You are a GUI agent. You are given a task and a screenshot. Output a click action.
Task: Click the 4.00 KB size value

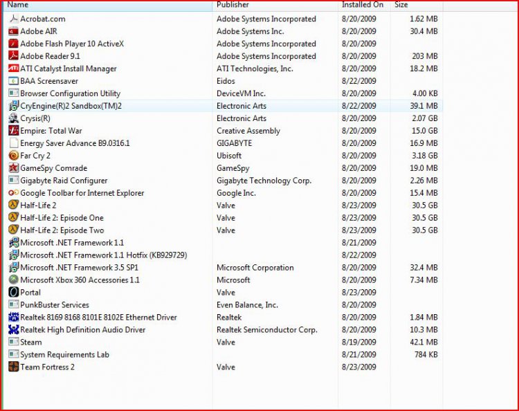425,93
